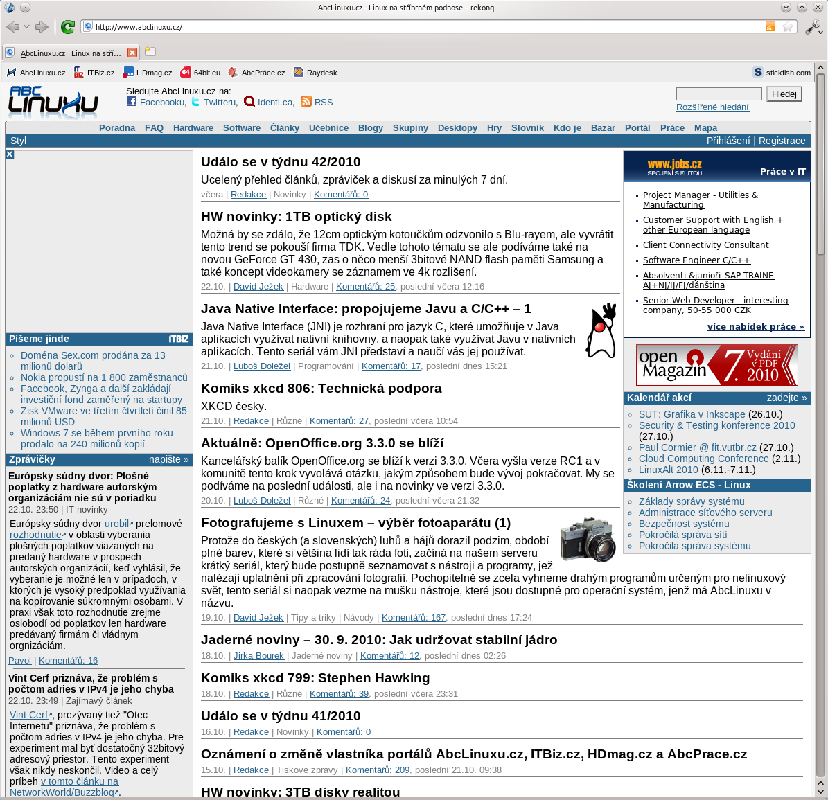Open the 'Rozšířené hledání' advanced search link

(712, 107)
